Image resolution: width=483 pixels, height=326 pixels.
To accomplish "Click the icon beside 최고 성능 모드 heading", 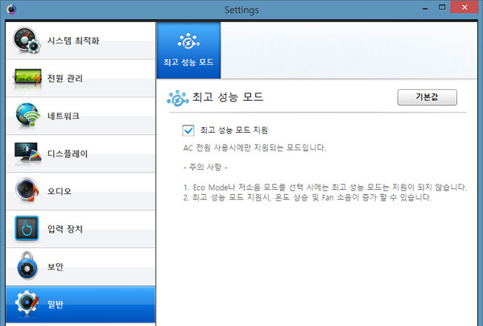I will 178,98.
